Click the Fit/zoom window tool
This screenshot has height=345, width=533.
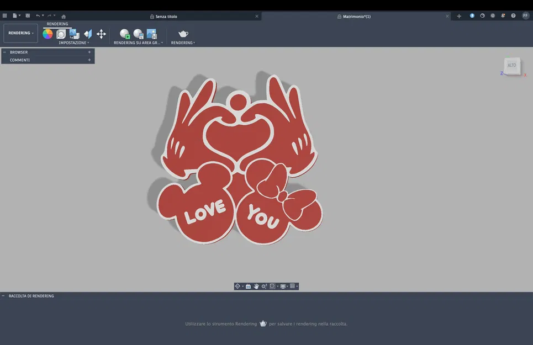(272, 286)
